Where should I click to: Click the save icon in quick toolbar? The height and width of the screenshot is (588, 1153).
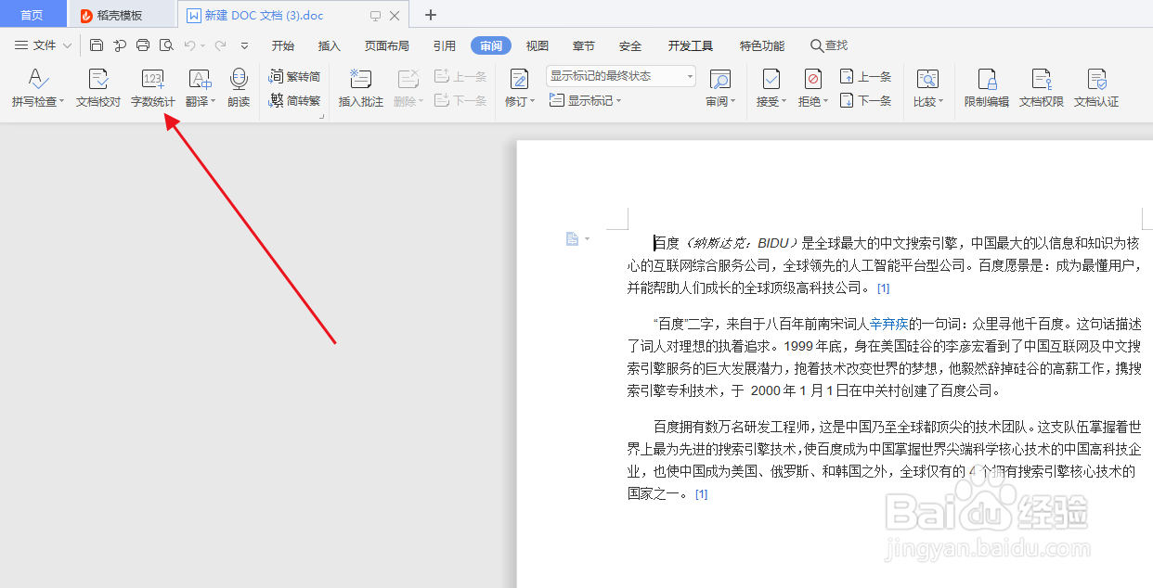point(97,45)
